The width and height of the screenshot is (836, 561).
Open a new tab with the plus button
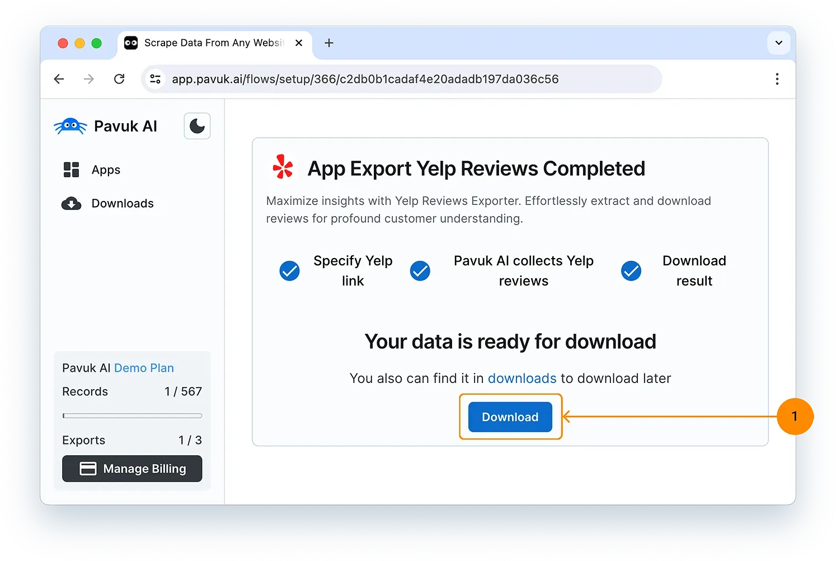coord(329,43)
